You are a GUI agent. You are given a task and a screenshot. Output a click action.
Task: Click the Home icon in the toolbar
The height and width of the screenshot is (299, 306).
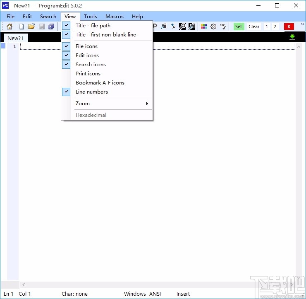click(x=10, y=27)
